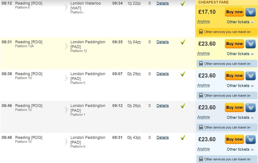This screenshot has height=163, width=258.
Task: Open Details for the 08:38 Paddington train
Action: 163,74
